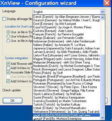The image size is (112, 121).
Task: Choose Latvian [Latviski] entry
Action: tap(66, 52)
